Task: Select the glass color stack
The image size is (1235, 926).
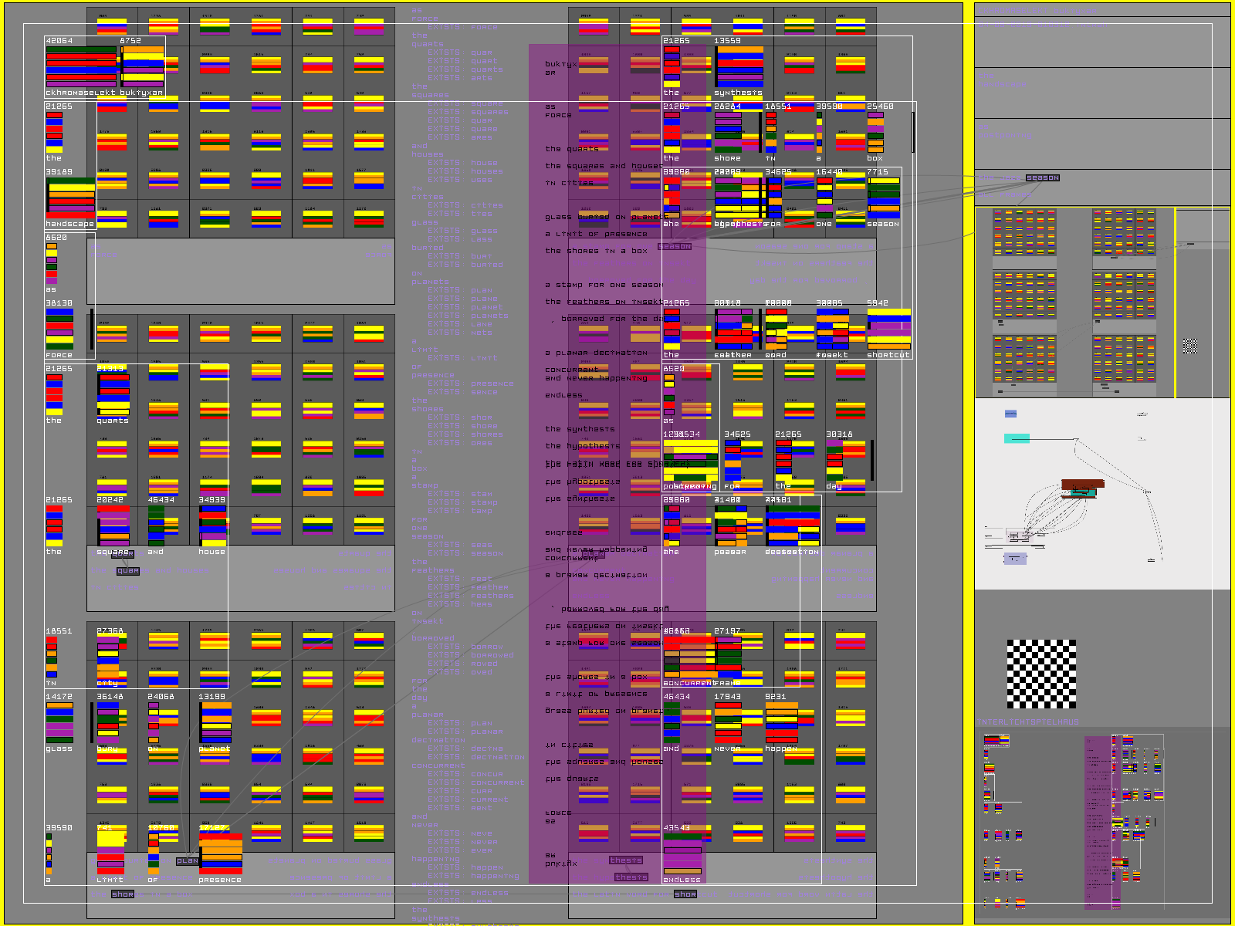Action: pos(59,722)
